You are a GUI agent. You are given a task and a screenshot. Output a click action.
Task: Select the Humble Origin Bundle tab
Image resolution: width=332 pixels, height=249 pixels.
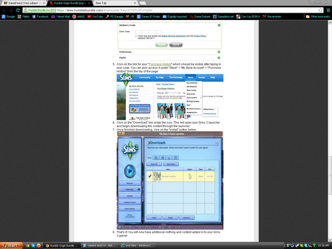point(69,3)
